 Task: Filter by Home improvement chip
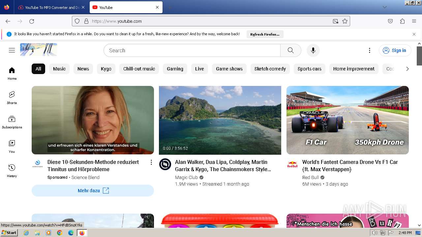coord(354,69)
